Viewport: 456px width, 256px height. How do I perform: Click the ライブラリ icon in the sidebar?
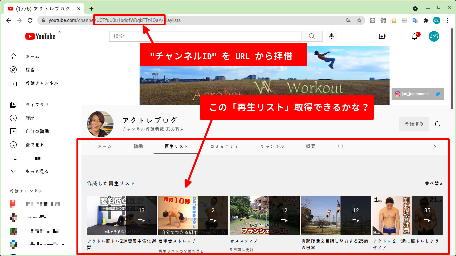coord(13,104)
